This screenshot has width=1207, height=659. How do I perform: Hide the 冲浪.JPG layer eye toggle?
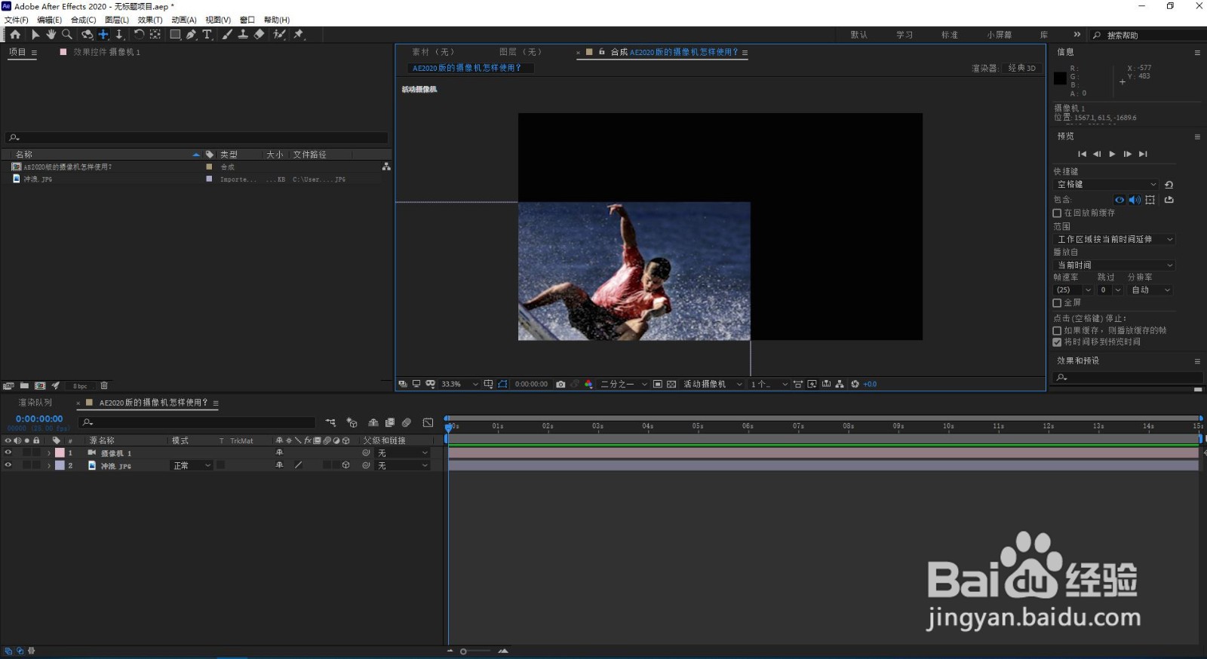[8, 465]
